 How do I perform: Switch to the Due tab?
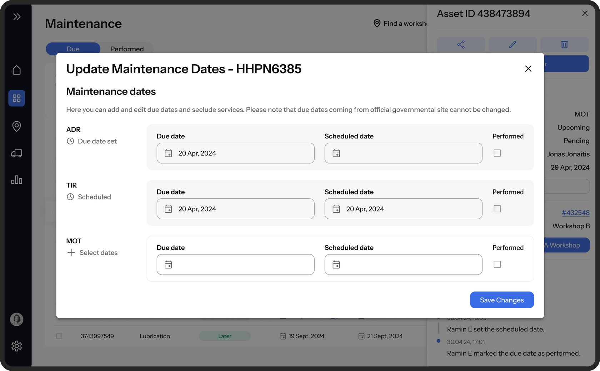[73, 49]
